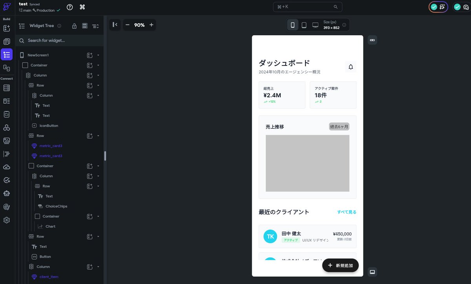Open the main branch selector
The width and height of the screenshot is (471, 284).
click(25, 10)
